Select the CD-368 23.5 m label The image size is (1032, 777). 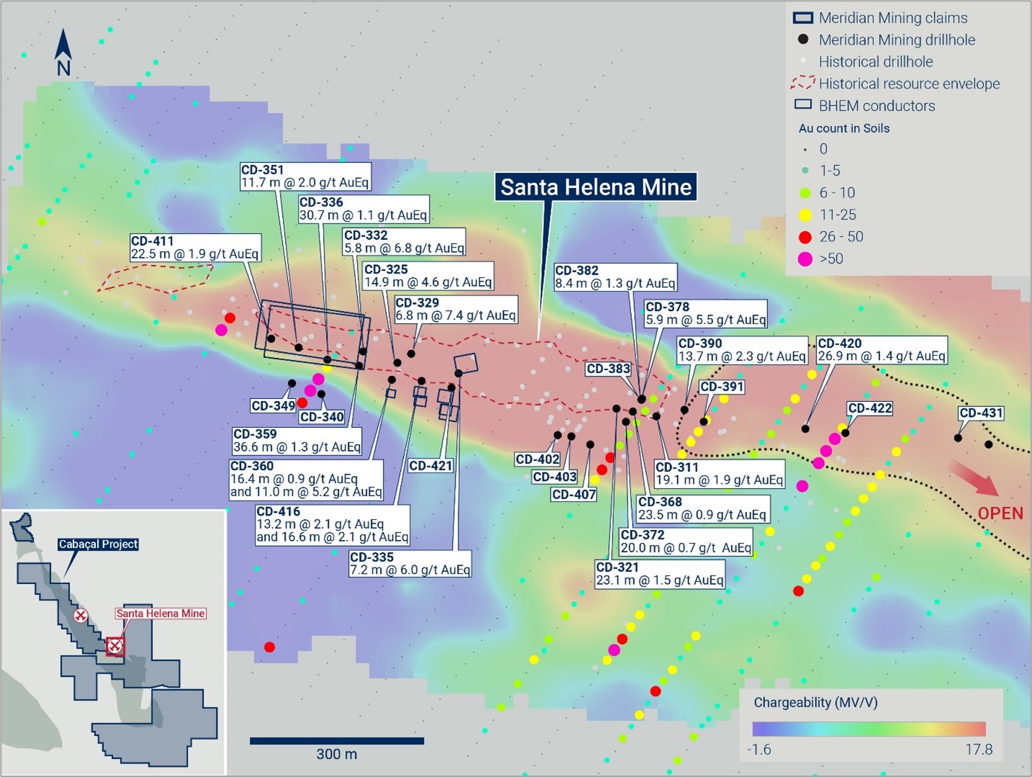(x=702, y=508)
